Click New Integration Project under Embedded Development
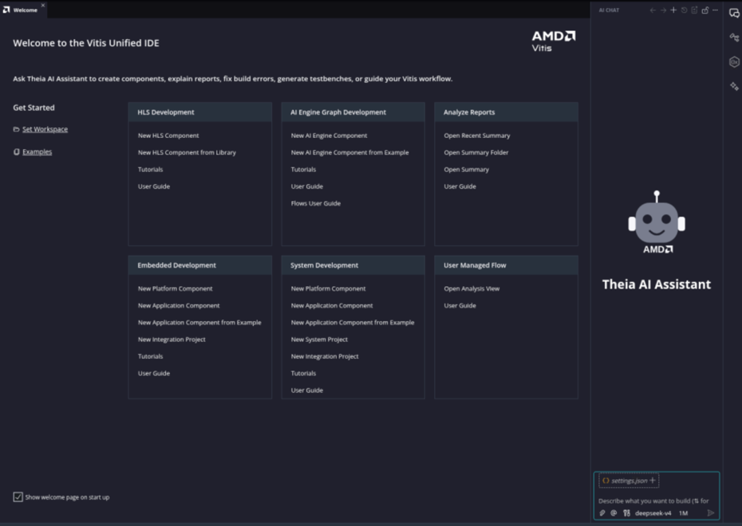This screenshot has height=526, width=742. [172, 340]
